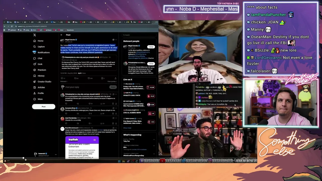Click the X search field

[x=139, y=35]
